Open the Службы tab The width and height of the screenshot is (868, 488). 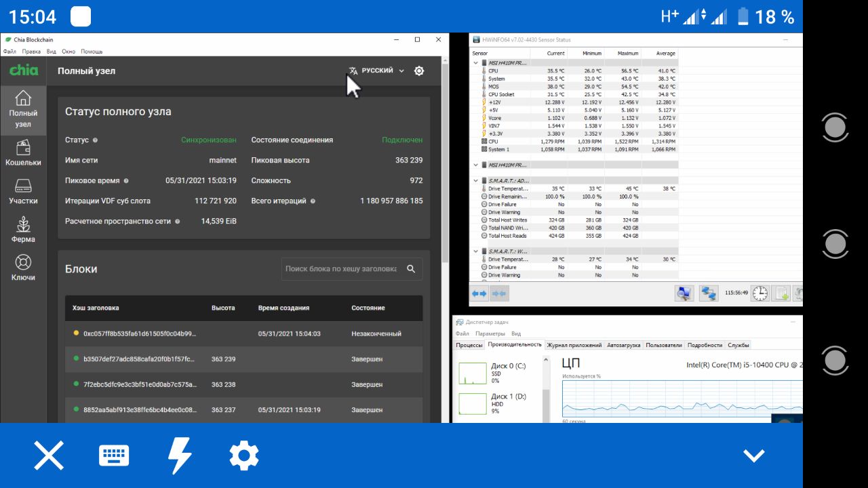pyautogui.click(x=738, y=345)
